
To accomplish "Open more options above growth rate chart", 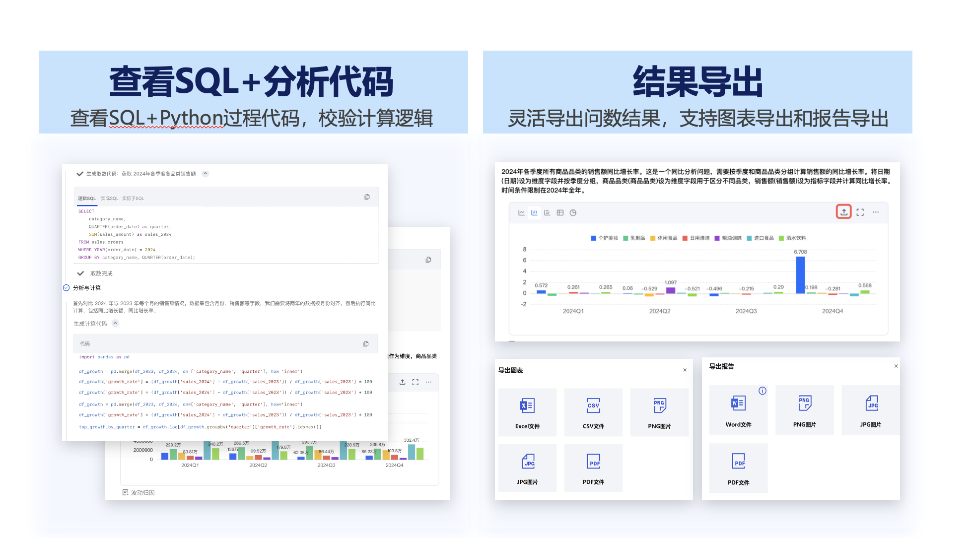I will (x=876, y=212).
